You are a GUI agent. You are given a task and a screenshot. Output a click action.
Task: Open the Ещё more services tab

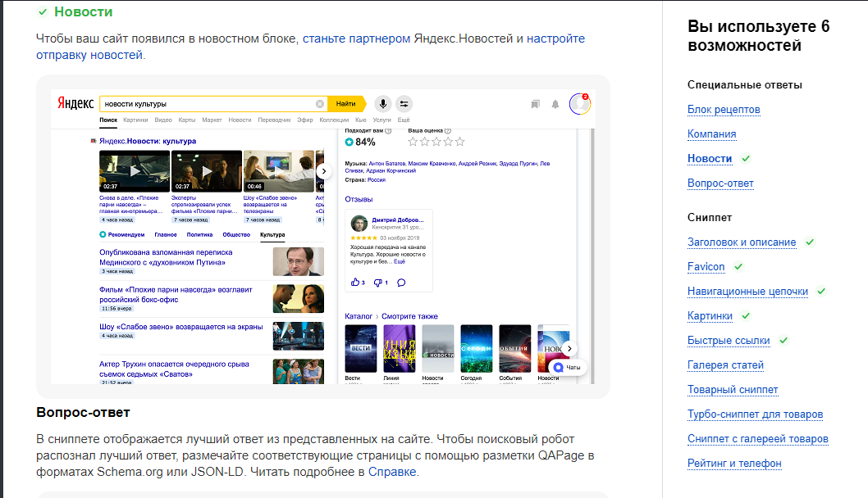point(404,120)
